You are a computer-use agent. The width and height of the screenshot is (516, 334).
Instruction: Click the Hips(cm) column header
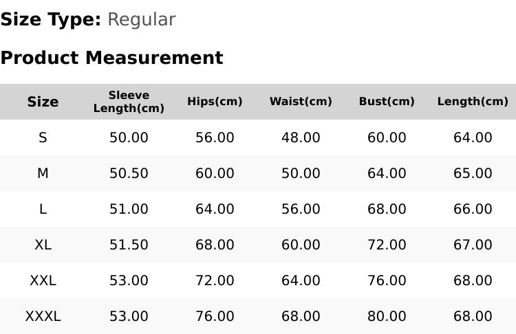coord(215,101)
